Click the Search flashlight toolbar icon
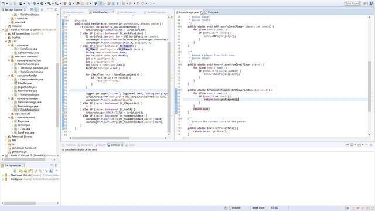 click(x=87, y=4)
